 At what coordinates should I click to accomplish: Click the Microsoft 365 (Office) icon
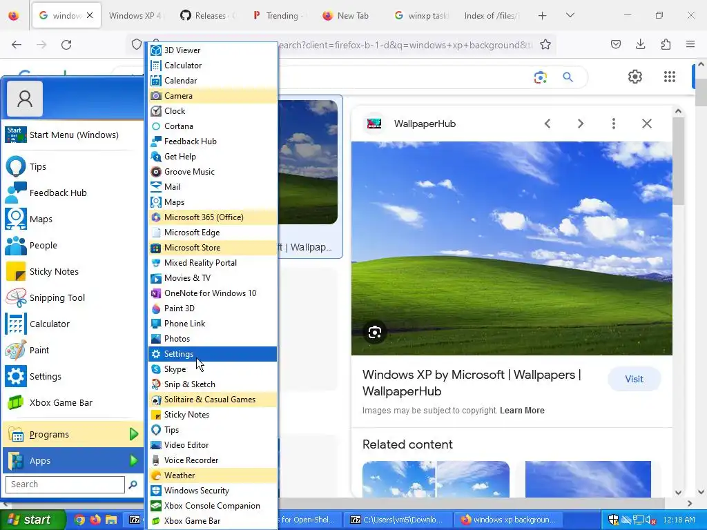pyautogui.click(x=156, y=217)
